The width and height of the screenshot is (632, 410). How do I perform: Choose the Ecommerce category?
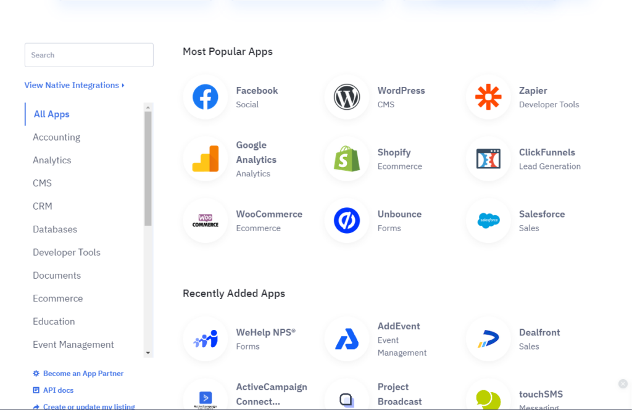pos(57,298)
